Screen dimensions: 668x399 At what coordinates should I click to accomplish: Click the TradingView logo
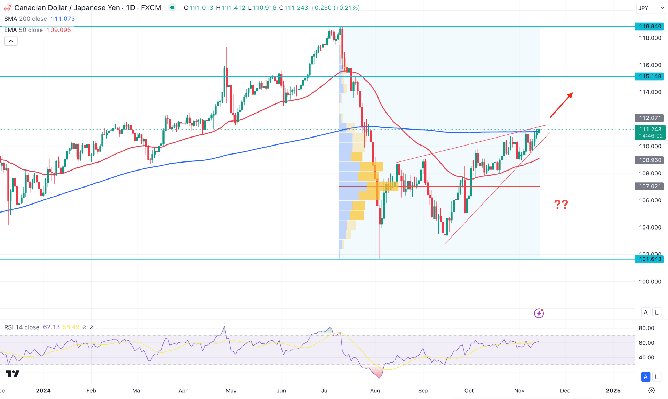[x=13, y=374]
